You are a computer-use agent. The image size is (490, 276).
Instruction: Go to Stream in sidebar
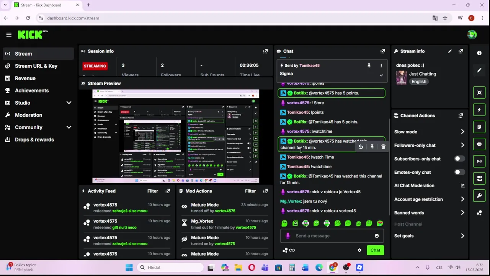(x=38, y=54)
